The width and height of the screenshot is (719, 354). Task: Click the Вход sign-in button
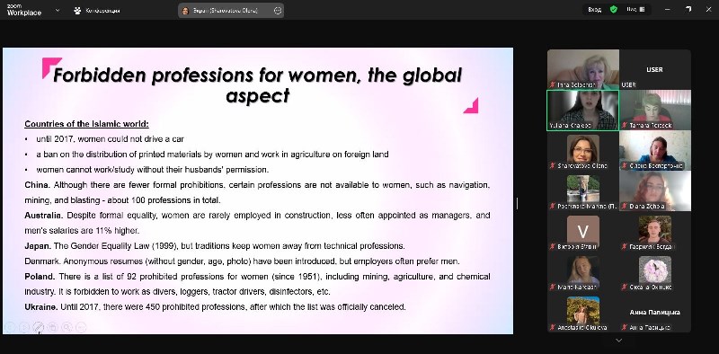pyautogui.click(x=595, y=10)
